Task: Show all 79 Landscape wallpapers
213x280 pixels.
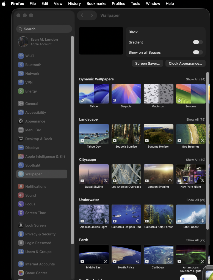Action: [196, 119]
